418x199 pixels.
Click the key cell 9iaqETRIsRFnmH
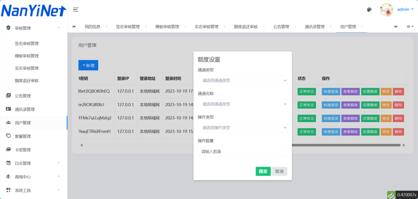tap(94, 131)
